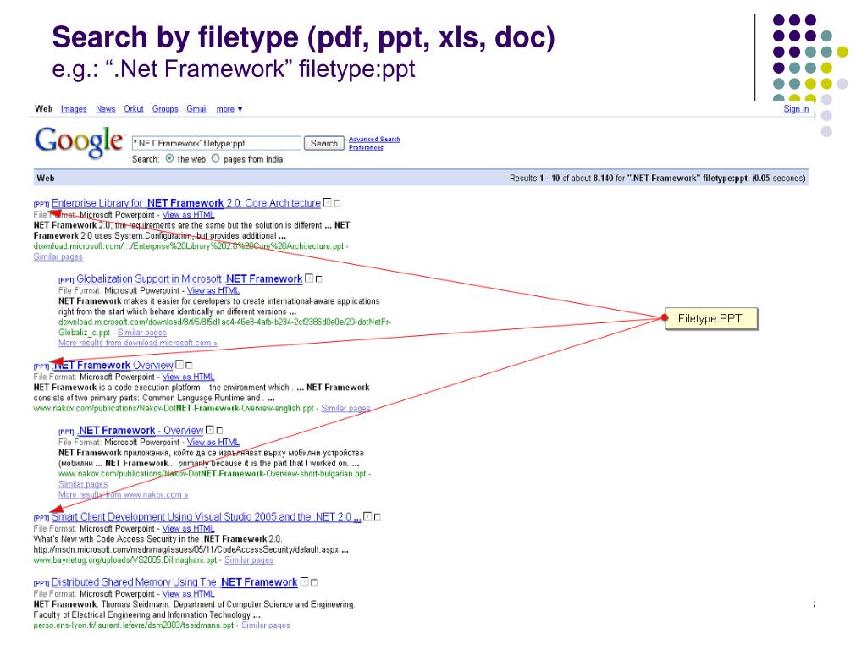Screen dimensions: 867x650
Task: Tick the checkbox beside the NET Framework Overview result
Action: tap(189, 366)
